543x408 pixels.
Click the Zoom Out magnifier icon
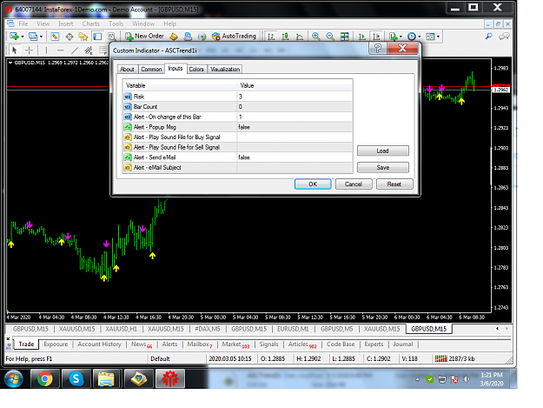tap(330, 36)
